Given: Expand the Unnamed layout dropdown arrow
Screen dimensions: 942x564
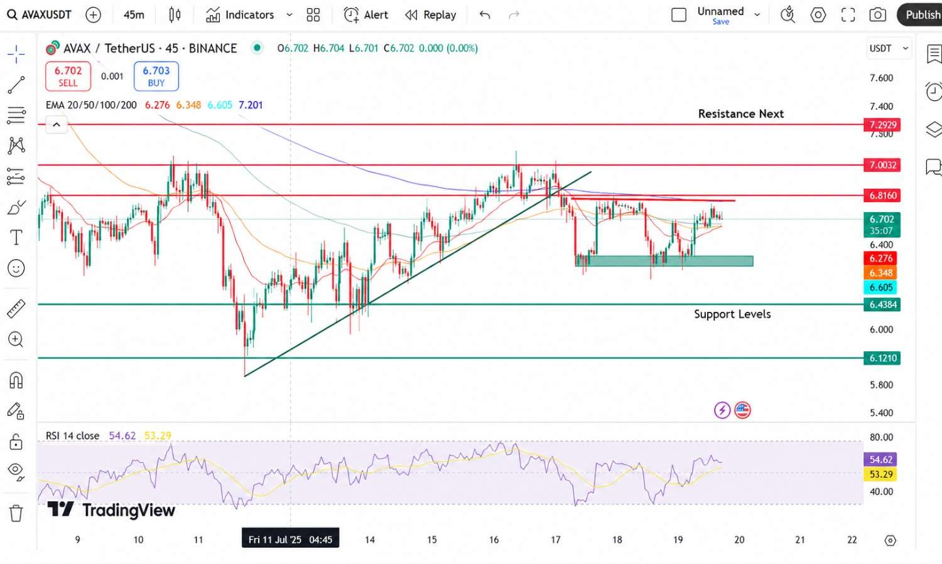Looking at the screenshot, I should 757,15.
